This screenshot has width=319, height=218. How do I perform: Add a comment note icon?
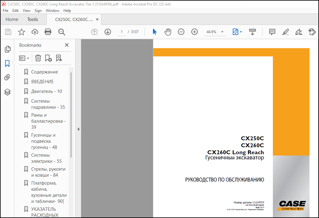pyautogui.click(x=272, y=32)
